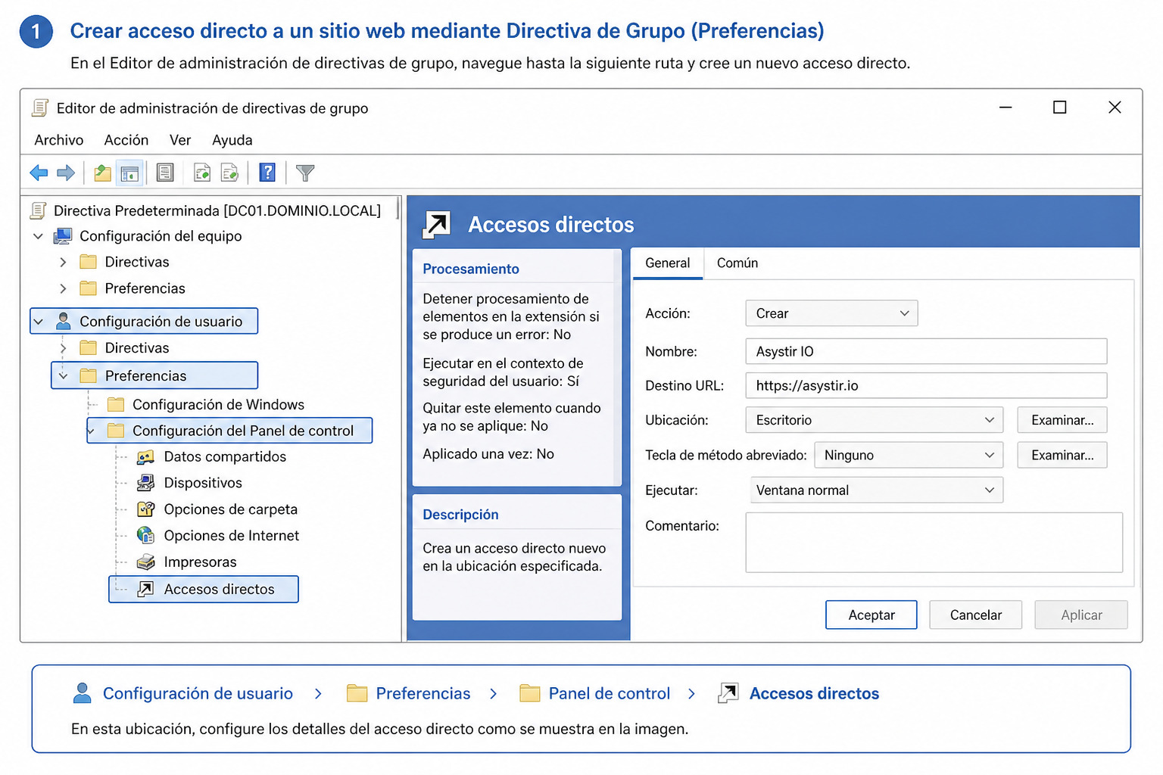Open Help via question mark icon

tap(267, 173)
